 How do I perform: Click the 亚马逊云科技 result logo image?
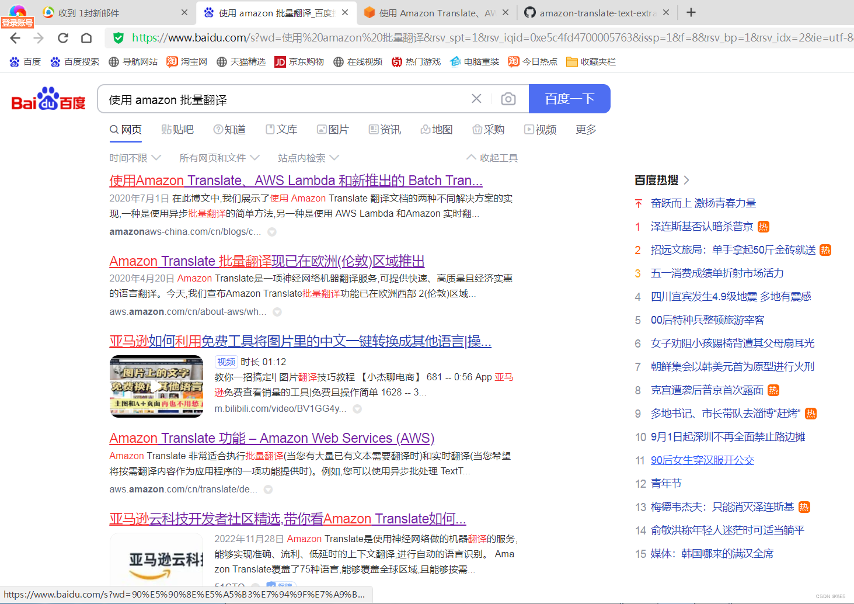coord(156,560)
